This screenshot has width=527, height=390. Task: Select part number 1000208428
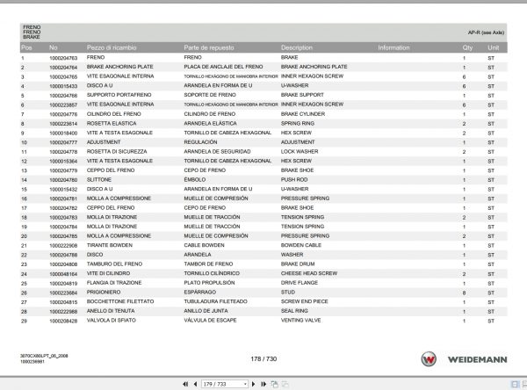coord(63,321)
